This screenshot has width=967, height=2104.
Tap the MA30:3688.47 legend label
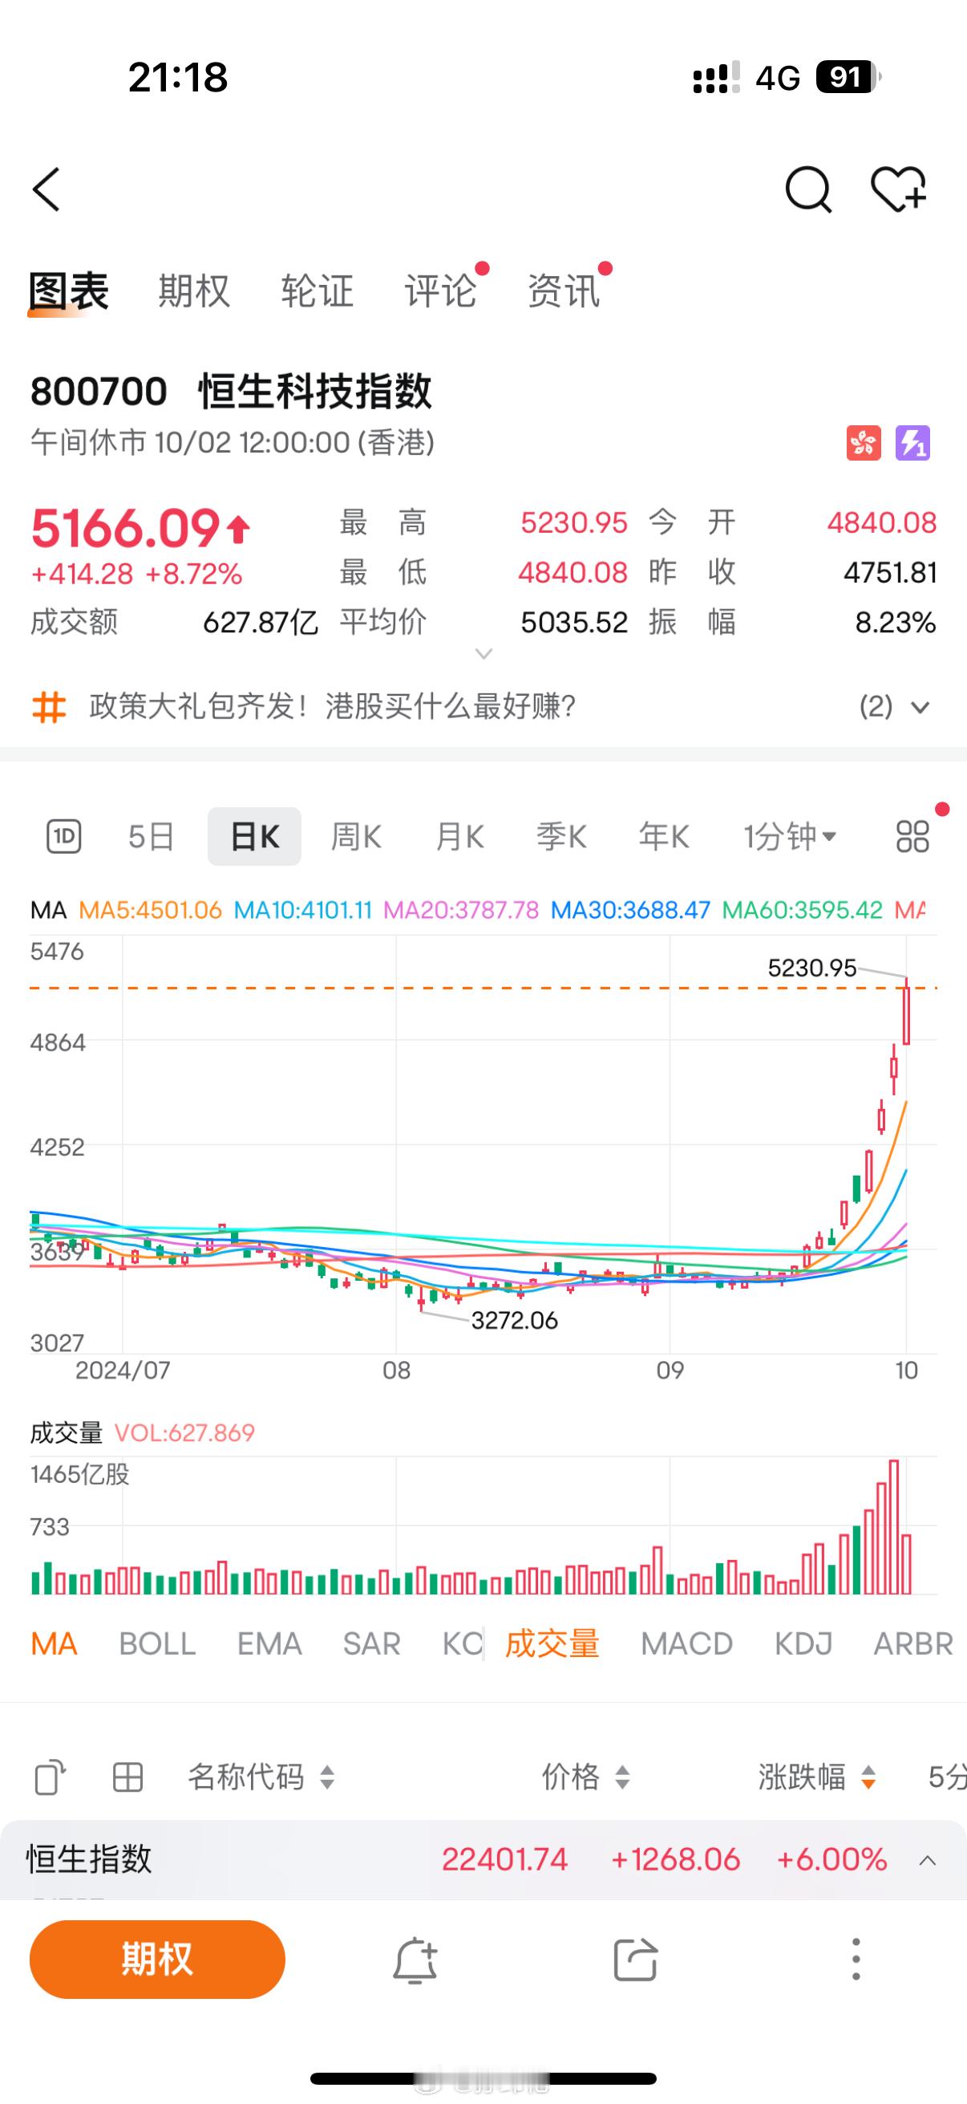pos(631,910)
